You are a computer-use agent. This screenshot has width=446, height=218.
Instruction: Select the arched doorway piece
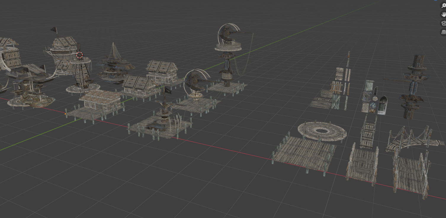point(382,105)
